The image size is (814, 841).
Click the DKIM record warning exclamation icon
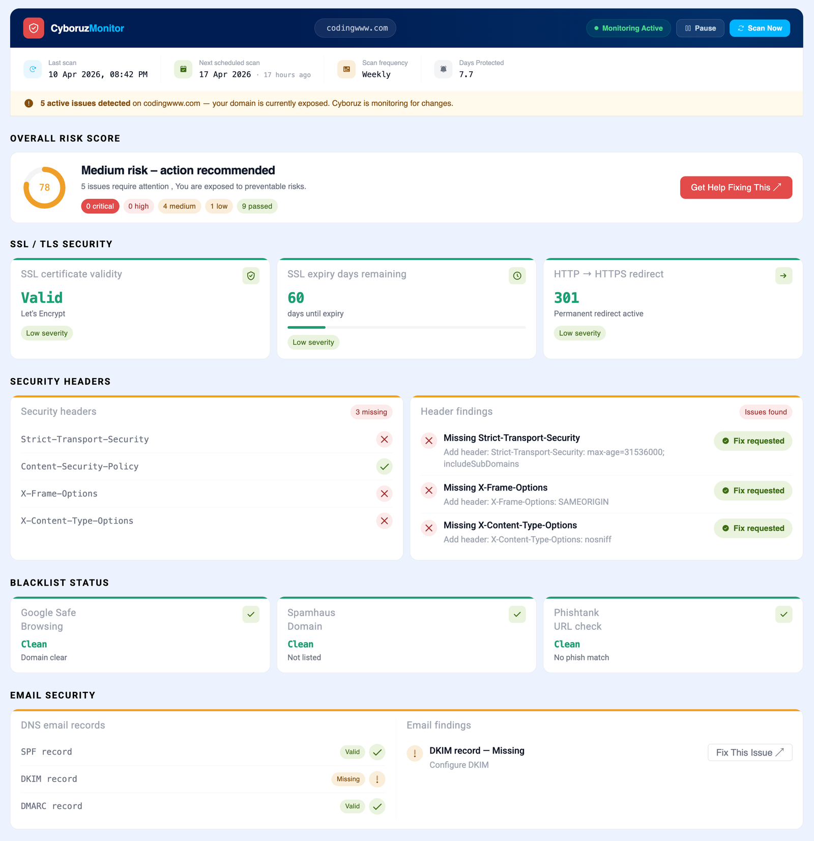coord(377,779)
